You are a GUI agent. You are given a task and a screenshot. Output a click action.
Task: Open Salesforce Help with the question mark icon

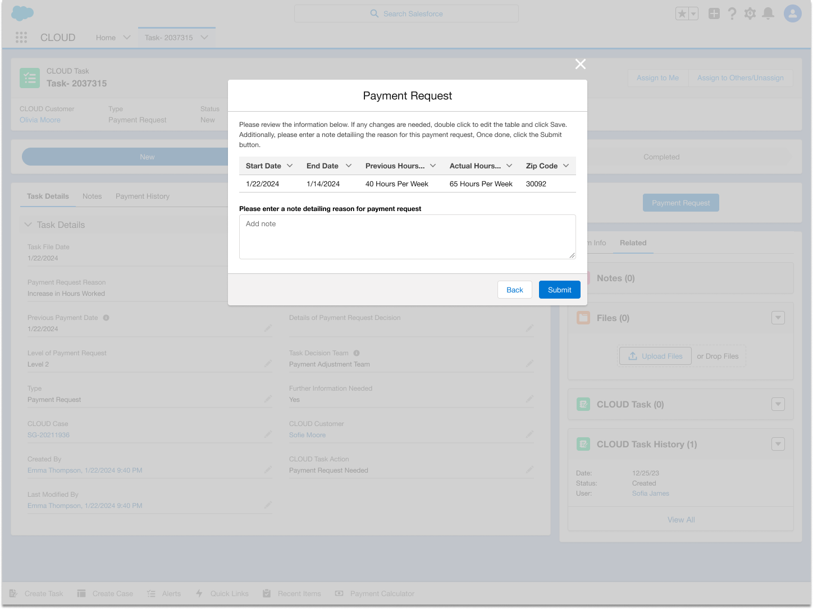click(x=732, y=13)
